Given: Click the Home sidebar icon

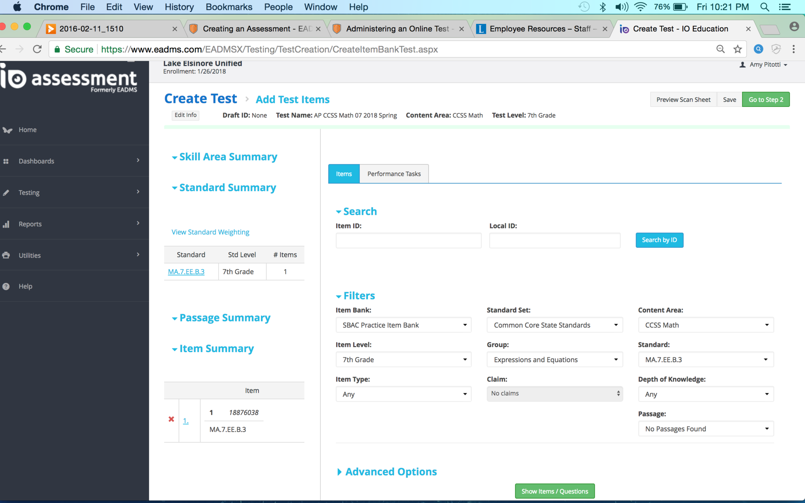Looking at the screenshot, I should pos(7,130).
